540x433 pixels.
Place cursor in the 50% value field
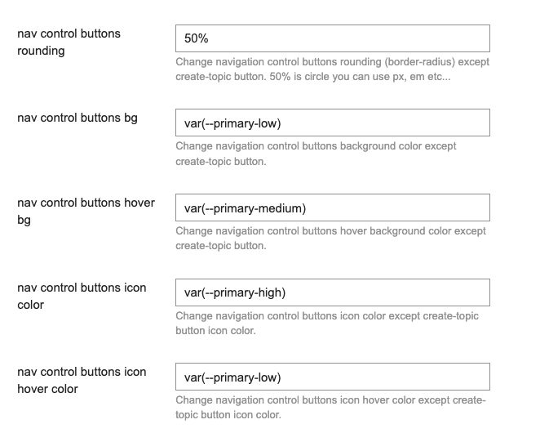click(333, 38)
